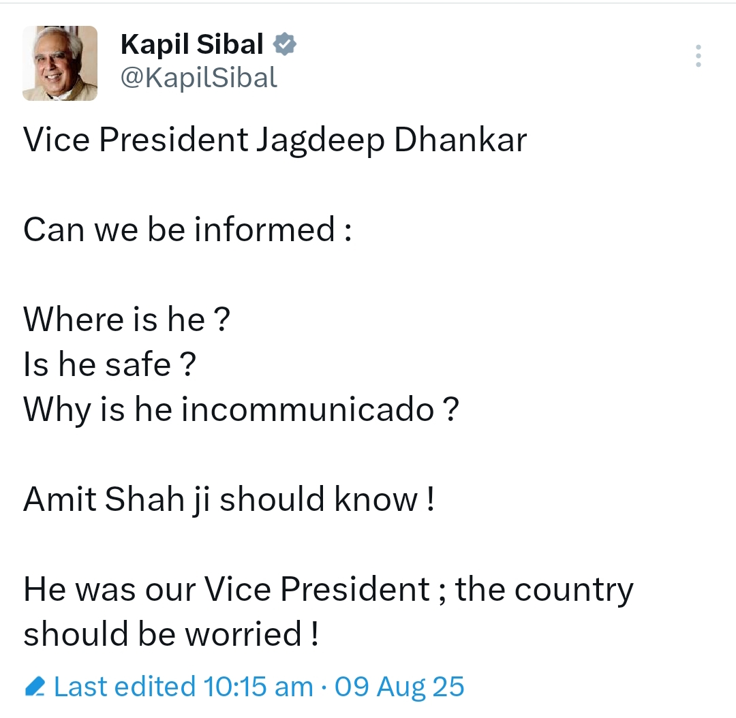Viewport: 736px width, 718px height.
Task: Click the blue verified badge
Action: tap(284, 45)
